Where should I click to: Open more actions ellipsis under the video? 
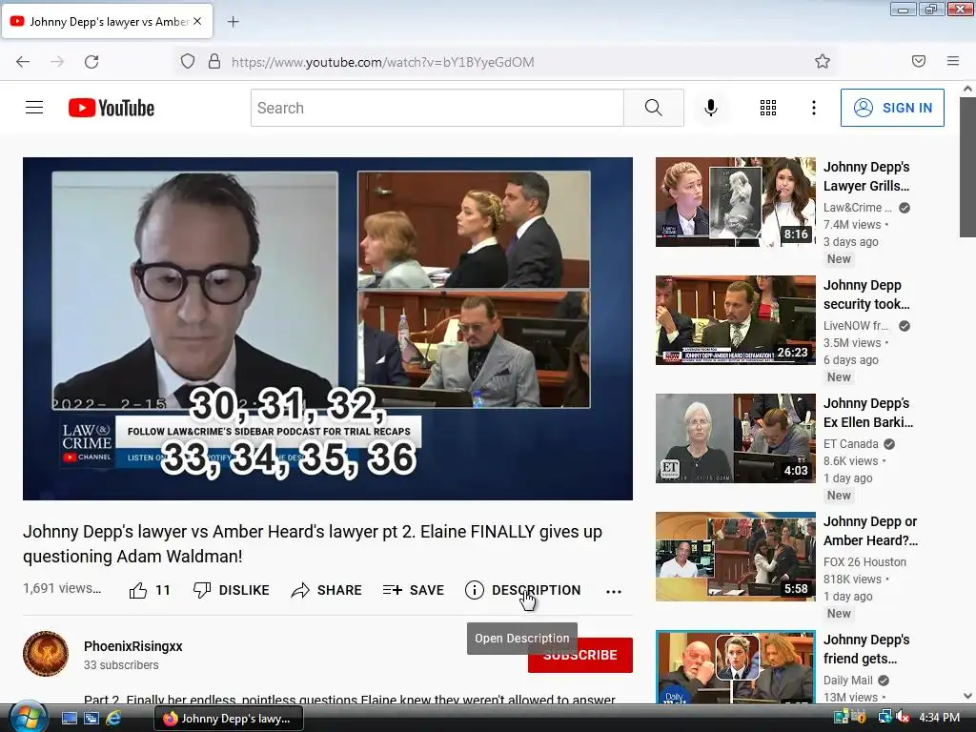614,591
